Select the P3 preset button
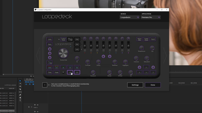Image resolution: width=202 pixels, height=113 pixels. click(97, 38)
